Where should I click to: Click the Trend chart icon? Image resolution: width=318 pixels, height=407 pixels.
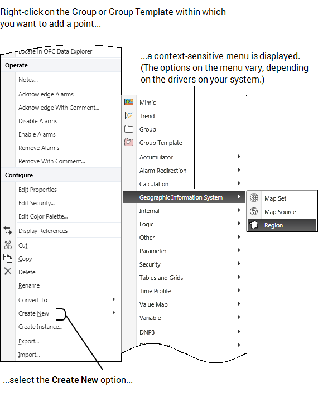pyautogui.click(x=129, y=115)
